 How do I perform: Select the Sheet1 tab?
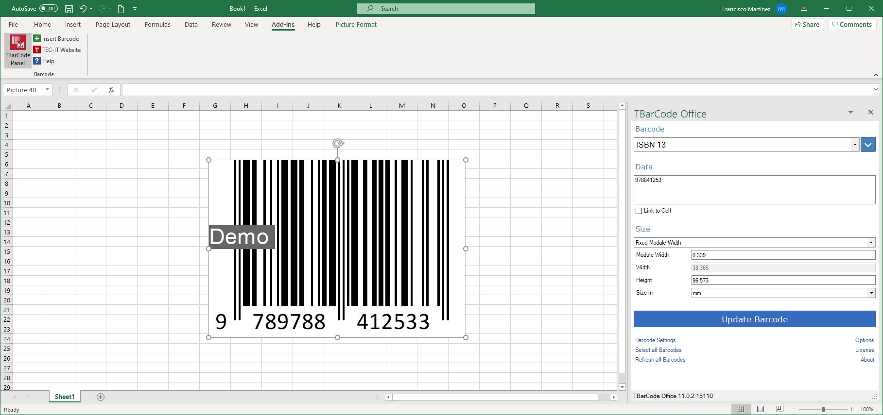[65, 397]
